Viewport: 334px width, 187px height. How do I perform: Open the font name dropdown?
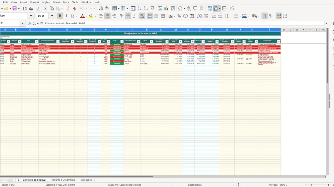tap(31, 16)
